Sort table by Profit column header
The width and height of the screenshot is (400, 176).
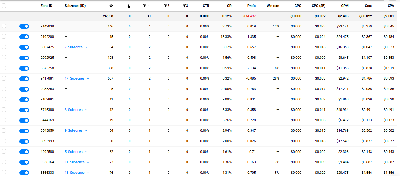pos(251,6)
